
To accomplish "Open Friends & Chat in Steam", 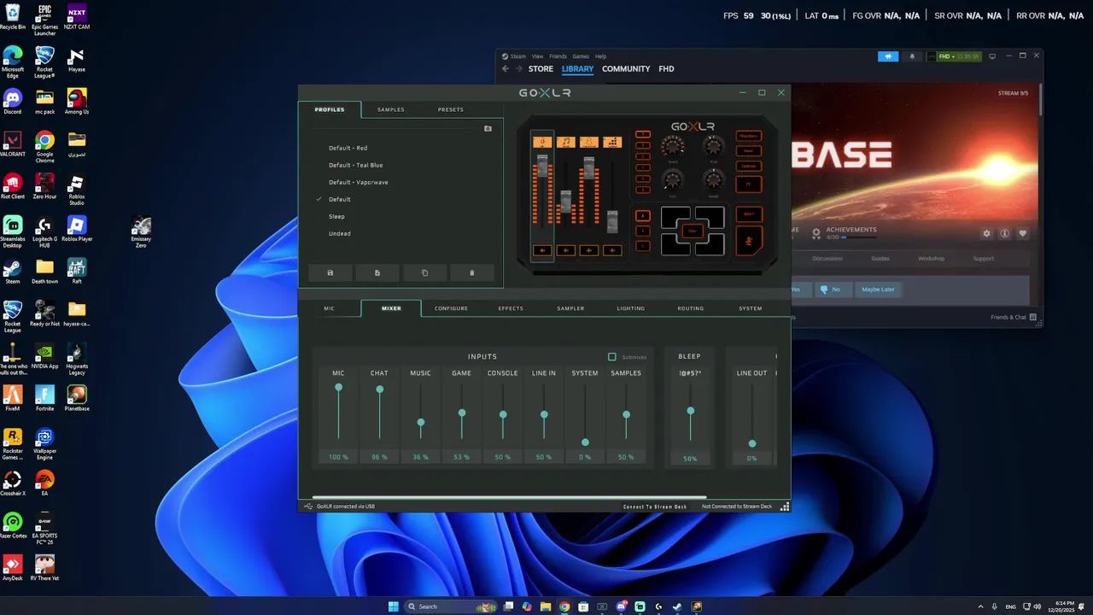I will tap(1013, 317).
